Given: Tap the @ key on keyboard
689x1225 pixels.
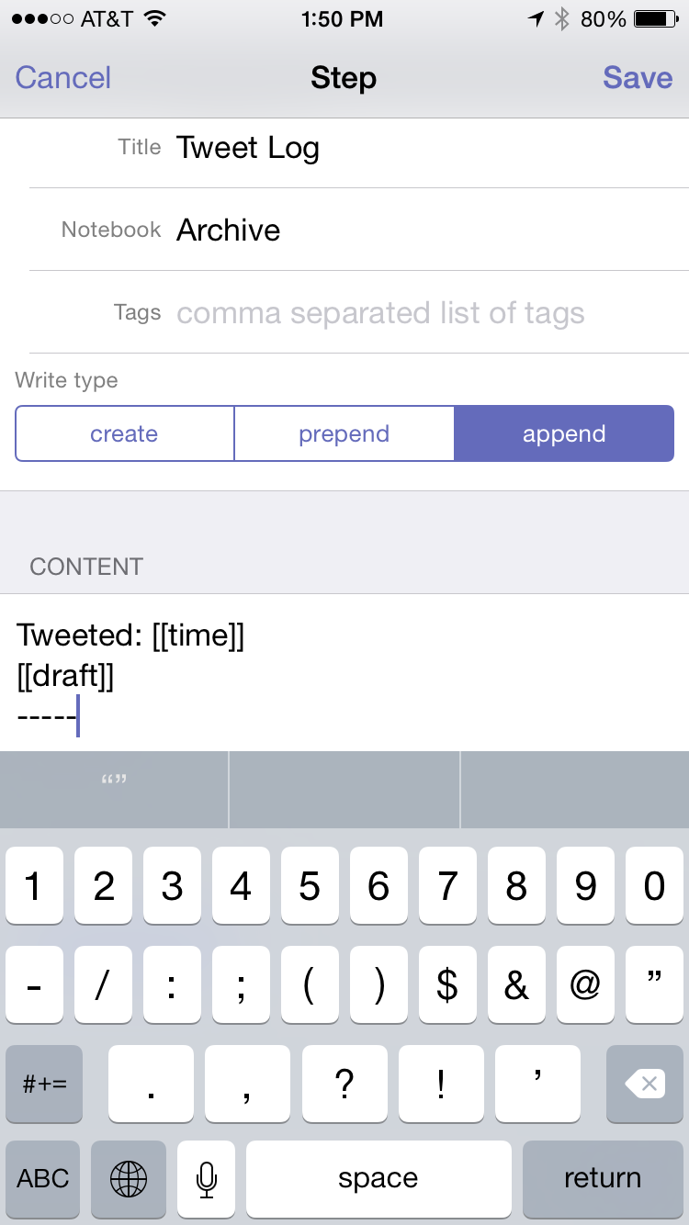Looking at the screenshot, I should (585, 987).
